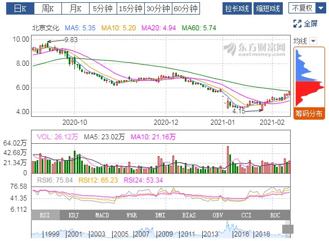Click the 2009 marker on history timeline
This screenshot has height=241, width=329.
[165, 234]
